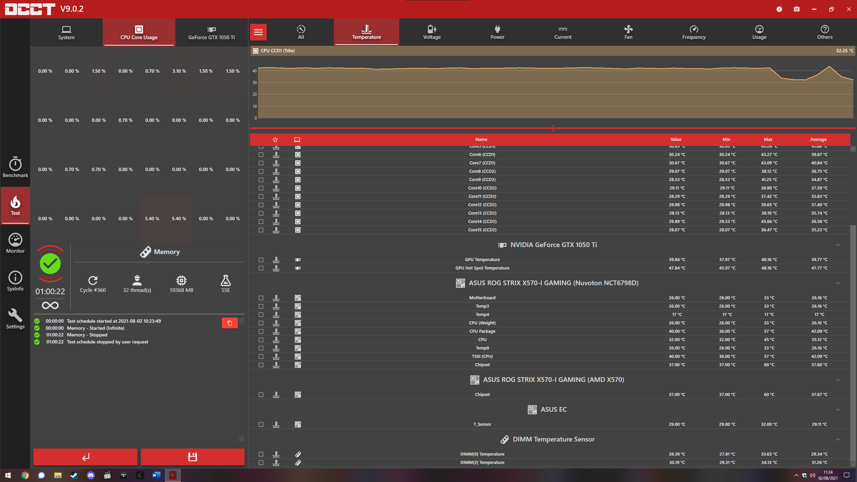Click the graph panel collapse handle arrows

(553, 128)
